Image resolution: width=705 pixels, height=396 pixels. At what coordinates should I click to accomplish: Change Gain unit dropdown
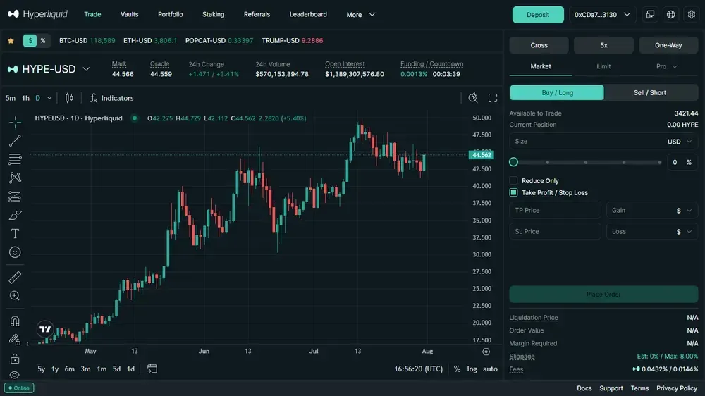tap(684, 211)
